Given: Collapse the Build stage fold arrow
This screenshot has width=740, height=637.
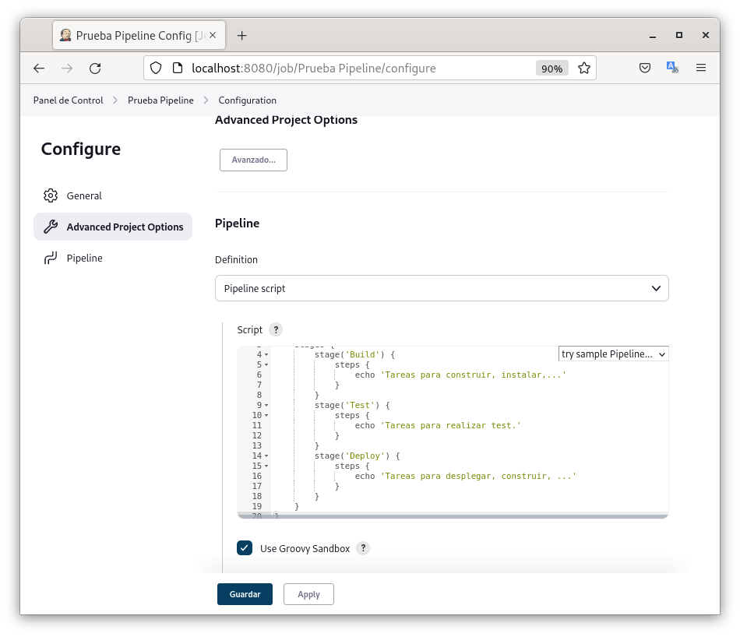Looking at the screenshot, I should pyautogui.click(x=266, y=355).
